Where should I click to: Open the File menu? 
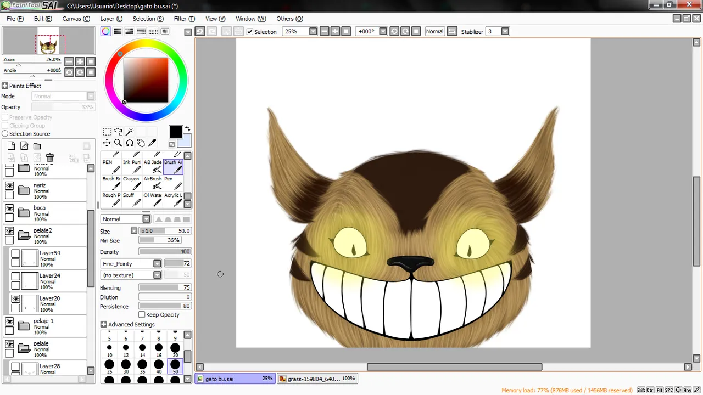tap(15, 19)
